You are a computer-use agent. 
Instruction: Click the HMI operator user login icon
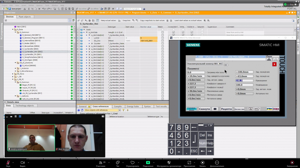coord(269,59)
